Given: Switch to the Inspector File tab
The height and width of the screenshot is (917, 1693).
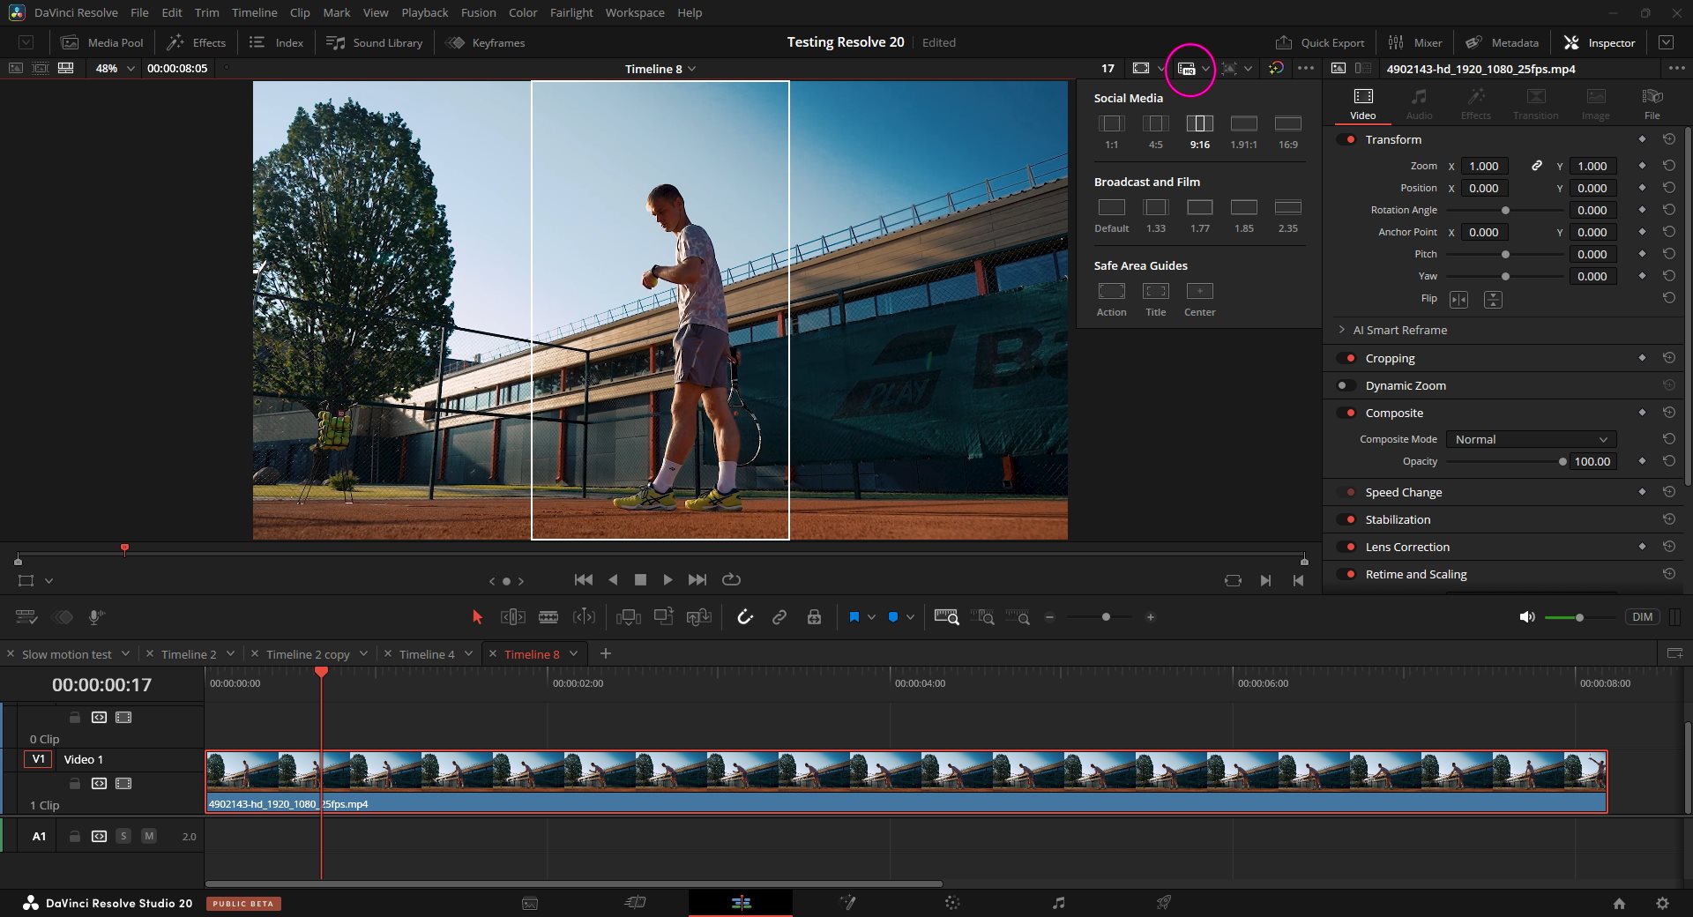Looking at the screenshot, I should point(1652,103).
